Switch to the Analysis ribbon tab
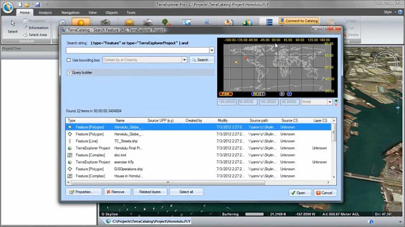 pos(45,12)
